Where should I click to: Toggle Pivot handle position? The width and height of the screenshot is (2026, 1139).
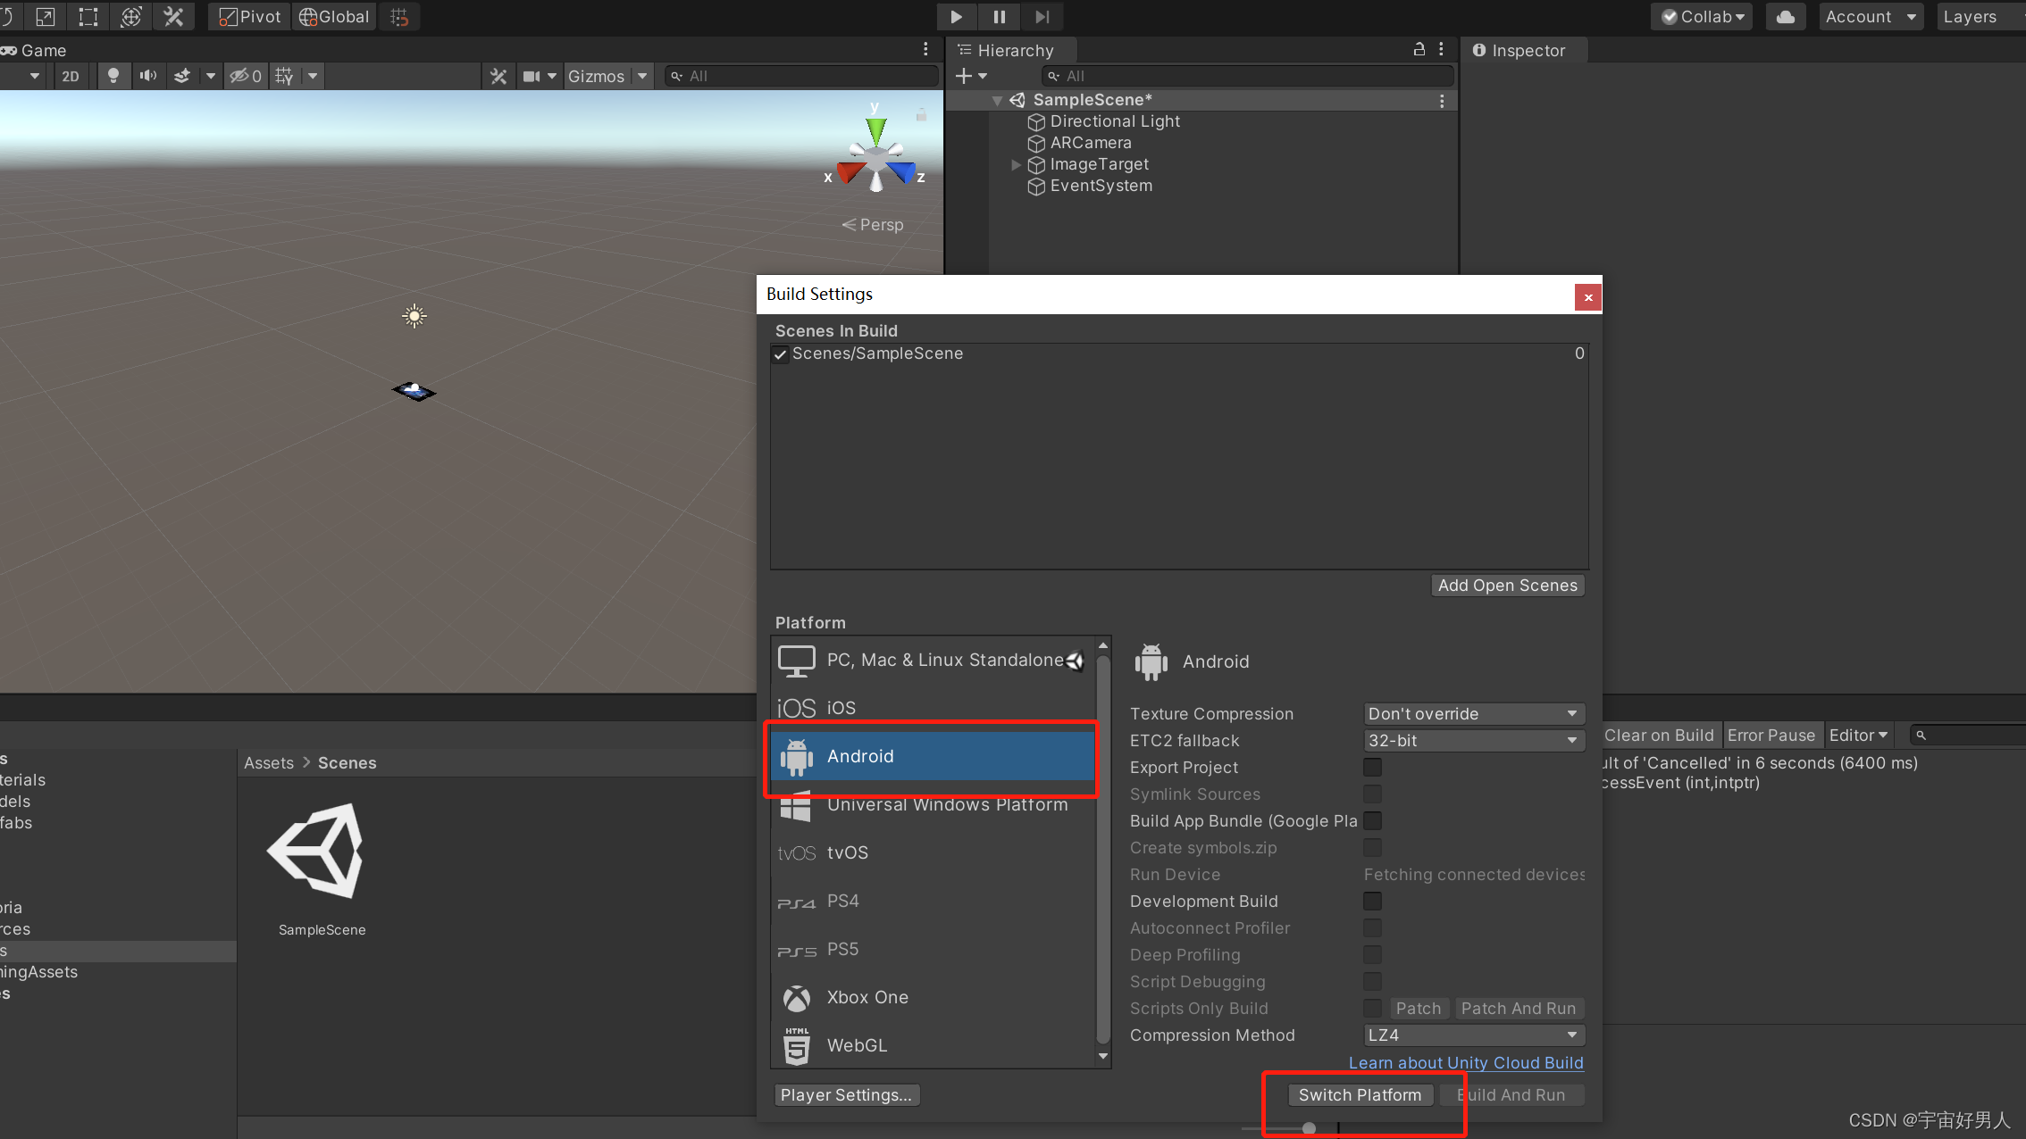click(250, 17)
